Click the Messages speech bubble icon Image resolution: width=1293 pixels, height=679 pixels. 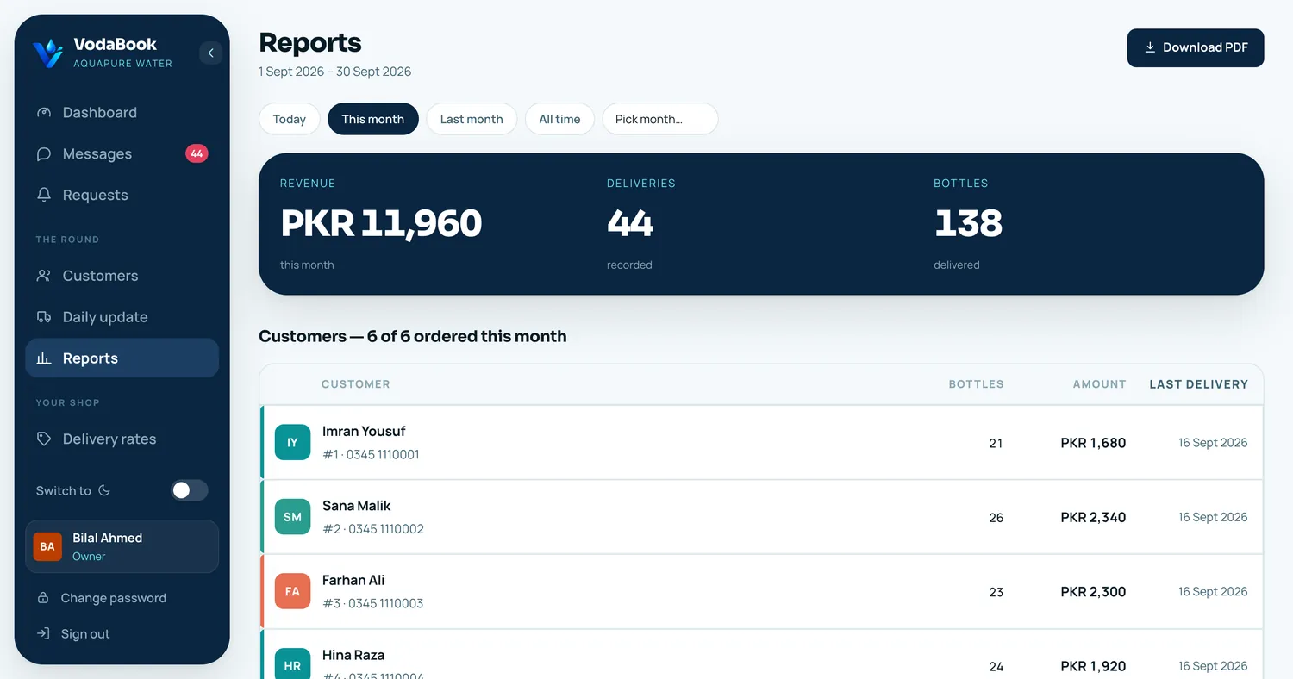44,154
